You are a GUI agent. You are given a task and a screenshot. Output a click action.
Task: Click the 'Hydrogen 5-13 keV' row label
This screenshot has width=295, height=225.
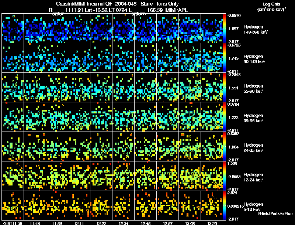tap(253, 207)
